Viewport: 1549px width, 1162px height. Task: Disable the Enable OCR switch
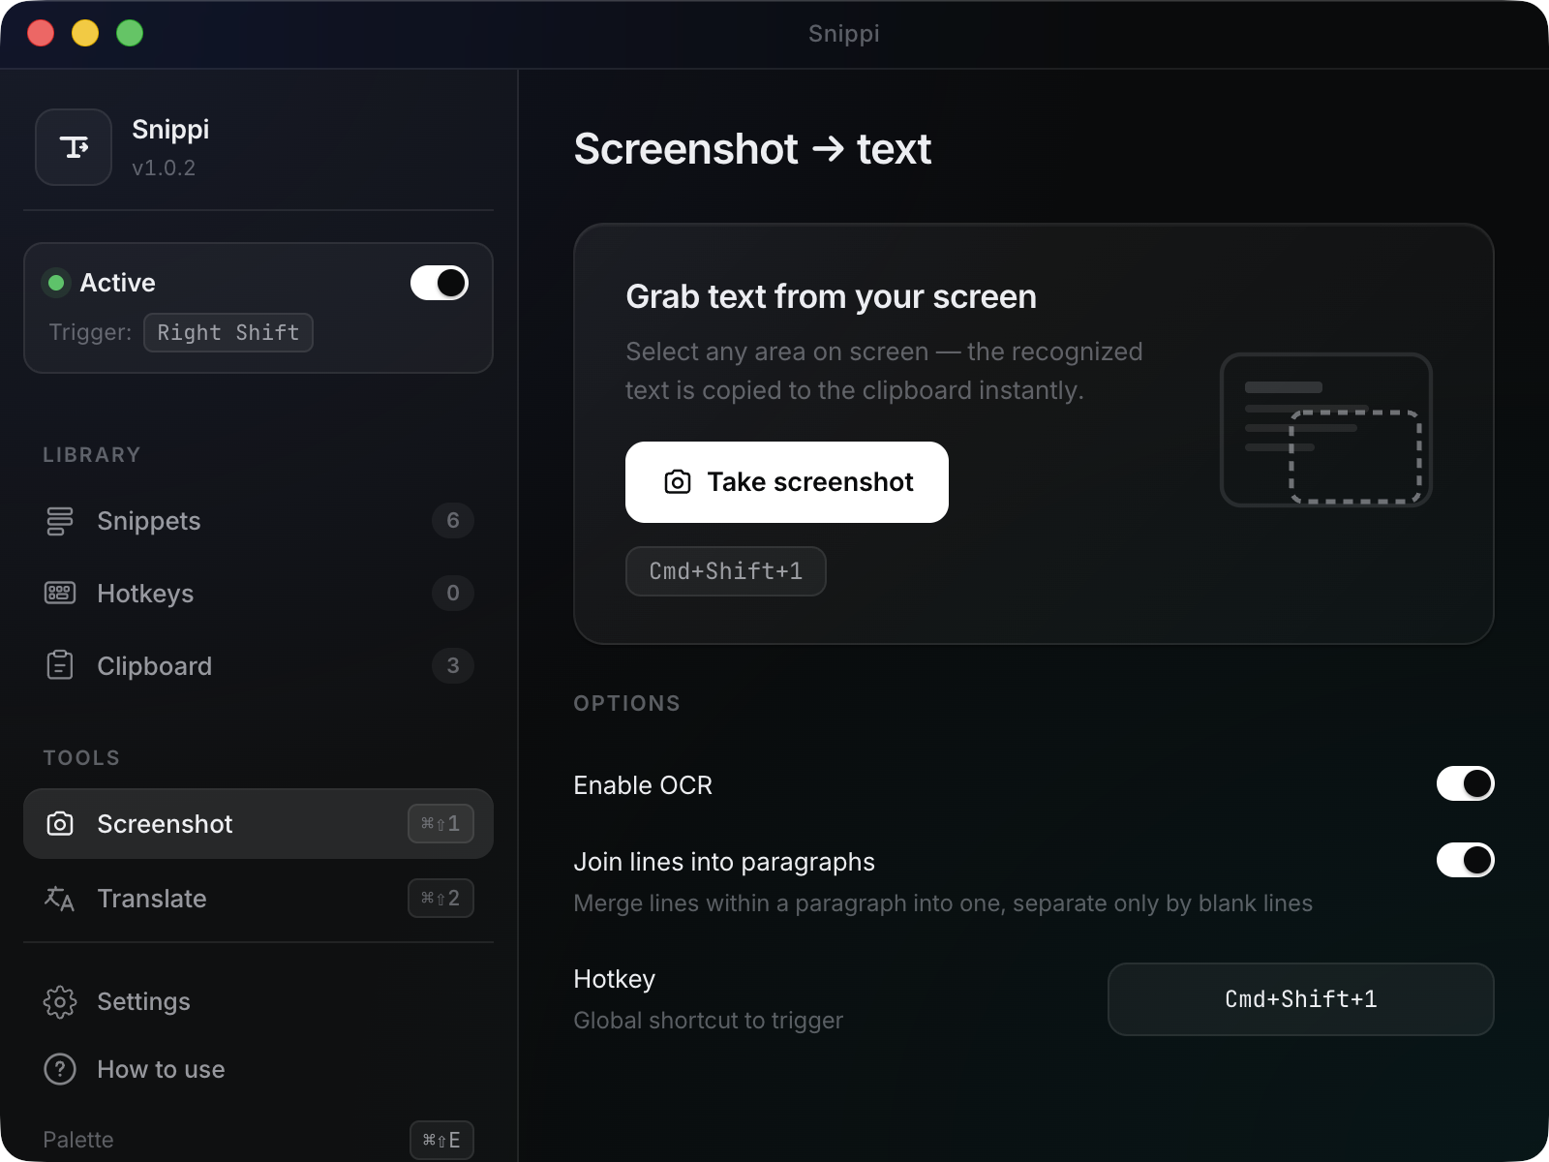pyautogui.click(x=1466, y=783)
